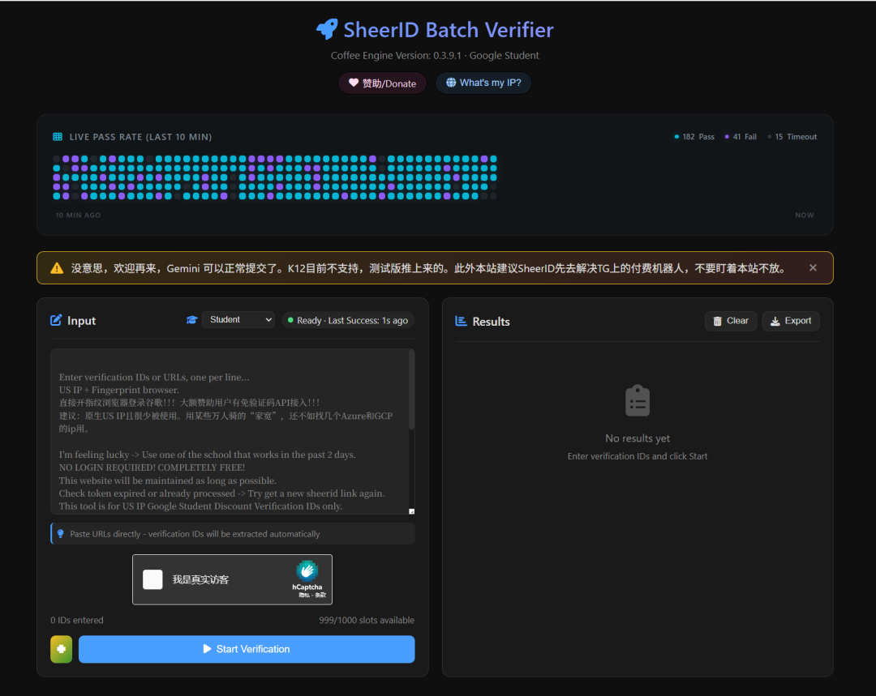Screen dimensions: 876x696
Task: Clear the results list
Action: tap(731, 321)
